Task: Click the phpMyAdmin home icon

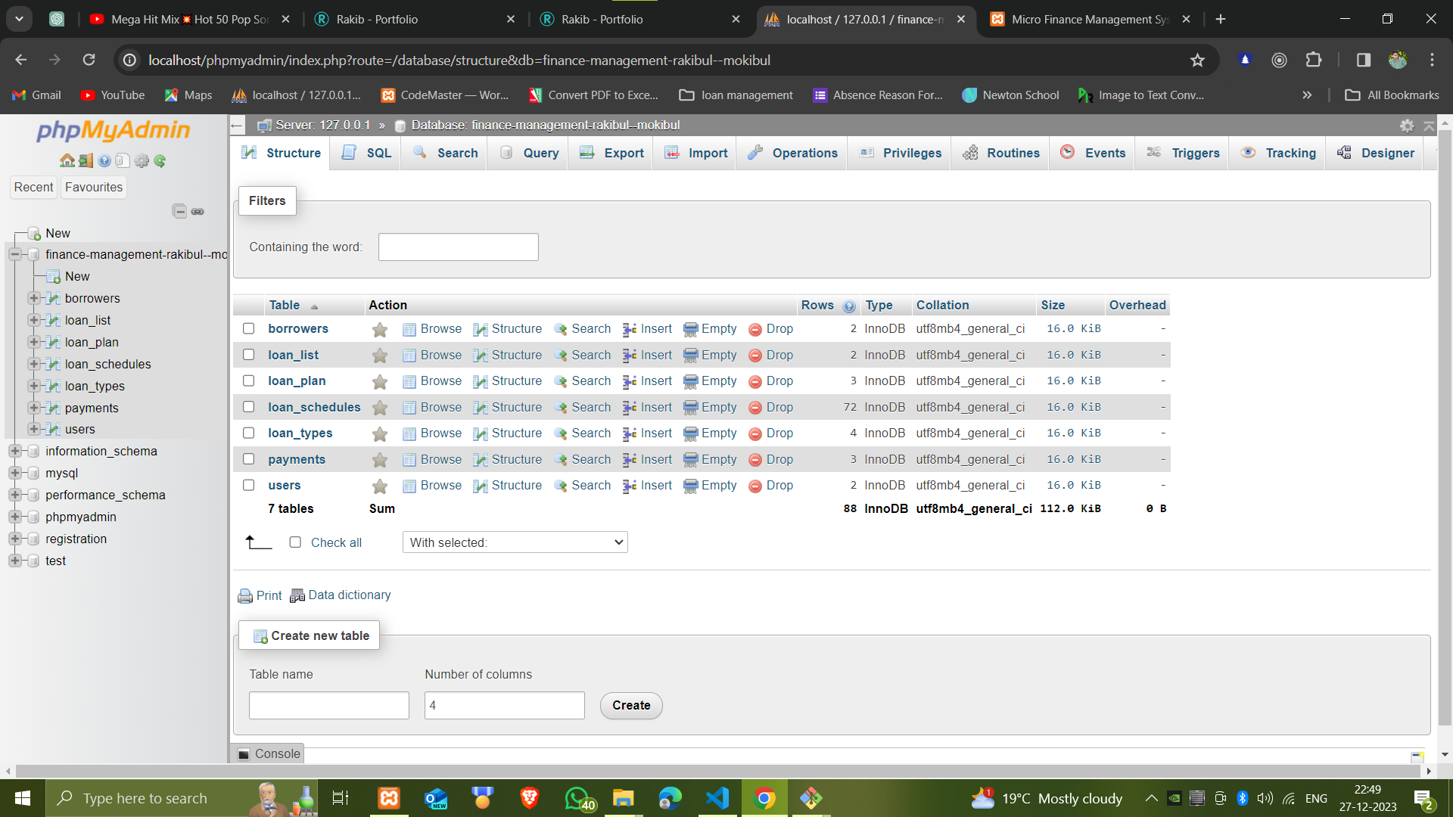Action: (x=67, y=160)
